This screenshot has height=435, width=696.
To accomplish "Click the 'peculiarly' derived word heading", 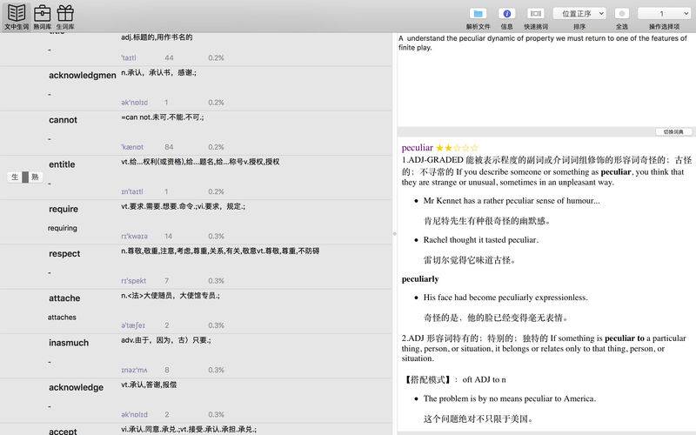I will pyautogui.click(x=420, y=278).
